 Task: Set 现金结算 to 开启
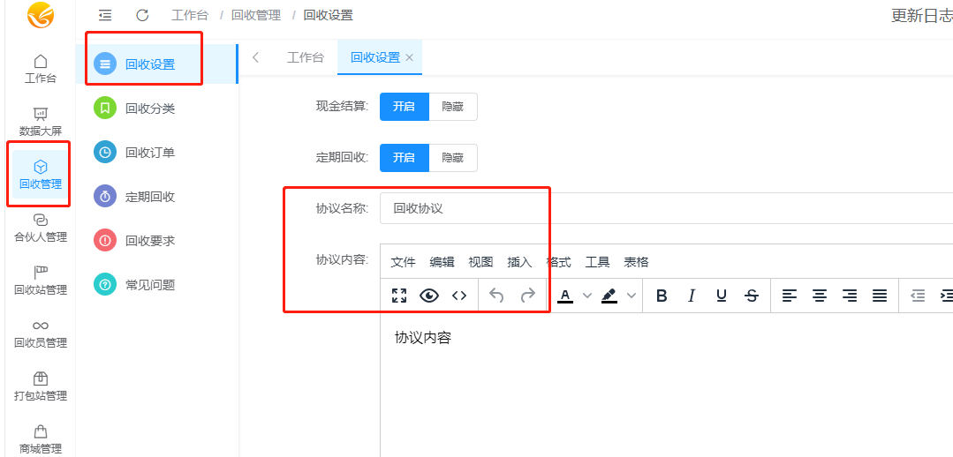click(x=405, y=107)
